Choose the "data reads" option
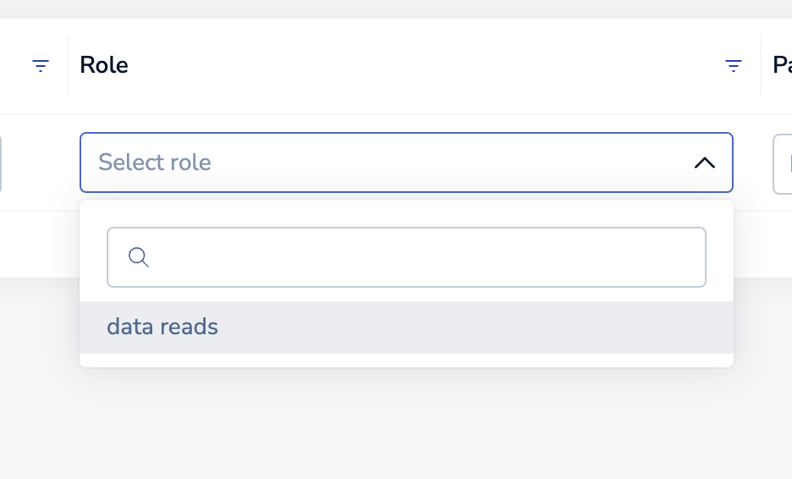 pos(162,327)
